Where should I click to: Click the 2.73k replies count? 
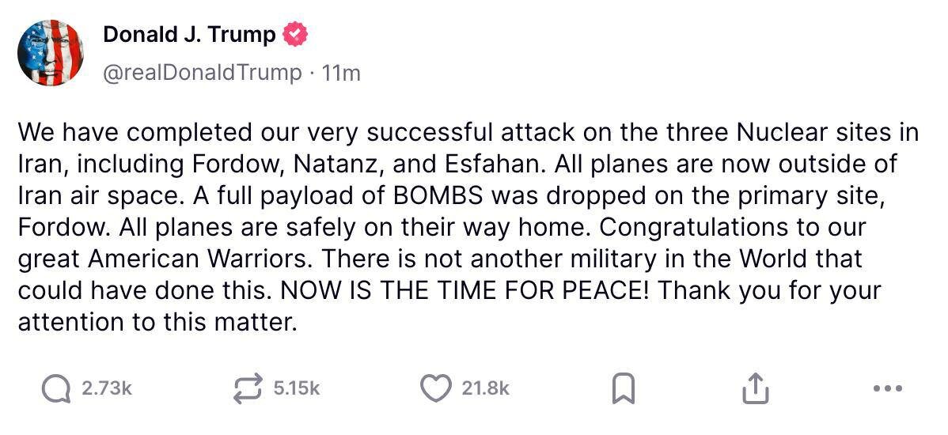click(106, 388)
